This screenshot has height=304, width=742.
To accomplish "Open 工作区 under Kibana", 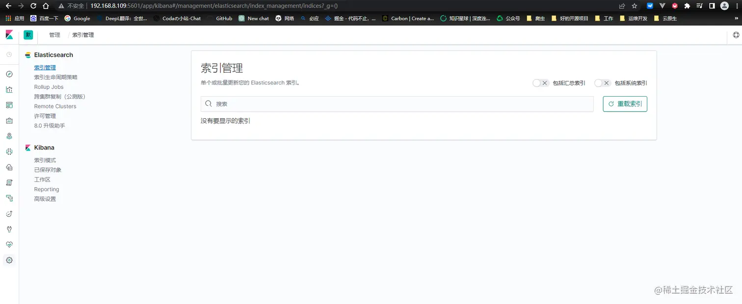I will pyautogui.click(x=42, y=180).
